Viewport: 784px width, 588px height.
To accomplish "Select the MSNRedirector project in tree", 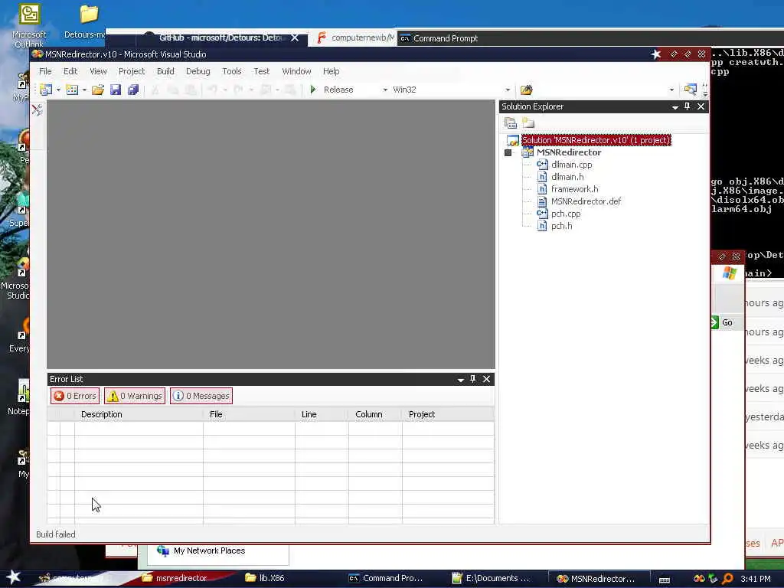I will [569, 152].
